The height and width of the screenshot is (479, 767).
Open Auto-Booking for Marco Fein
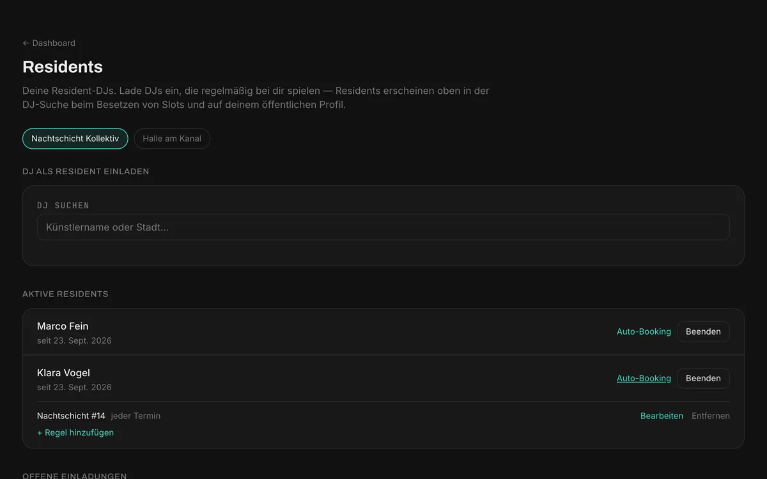644,331
